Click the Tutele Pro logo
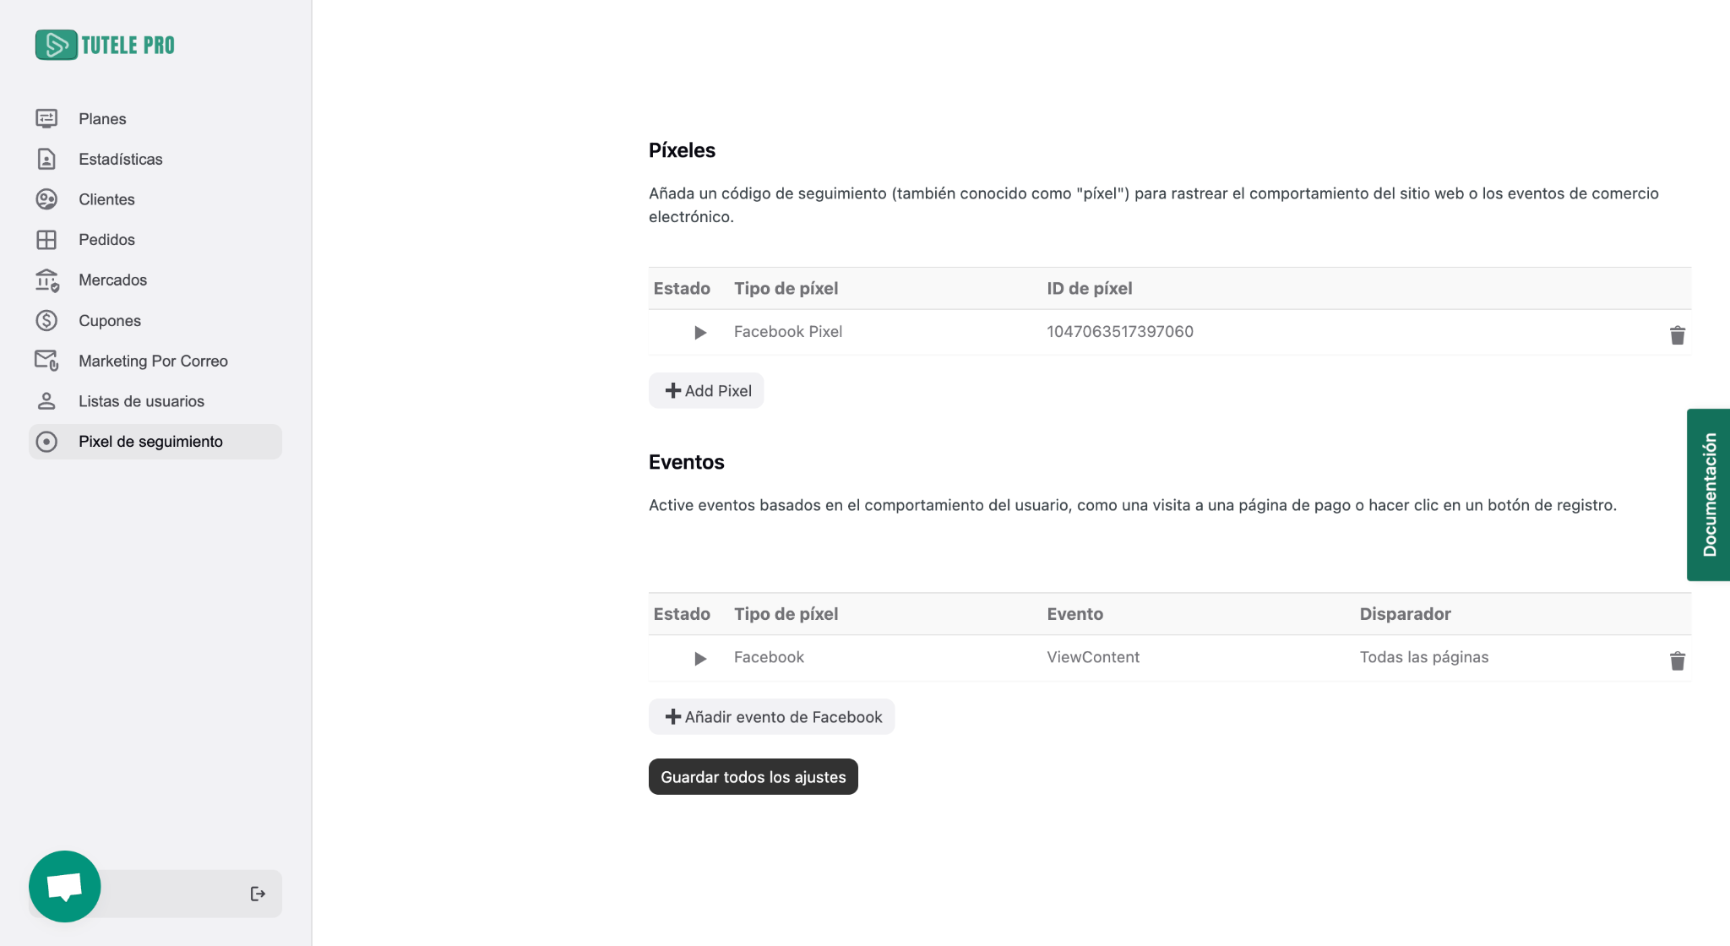 [x=105, y=45]
